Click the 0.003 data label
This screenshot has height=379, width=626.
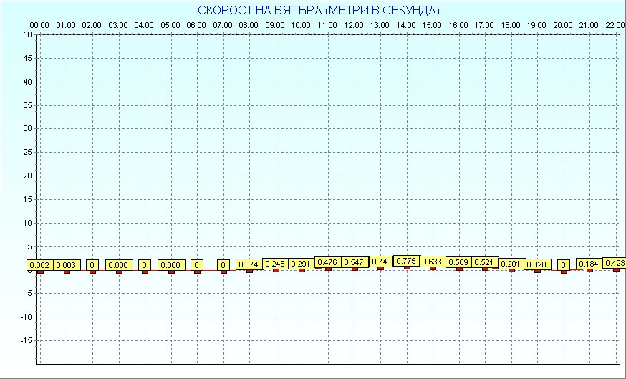point(67,266)
